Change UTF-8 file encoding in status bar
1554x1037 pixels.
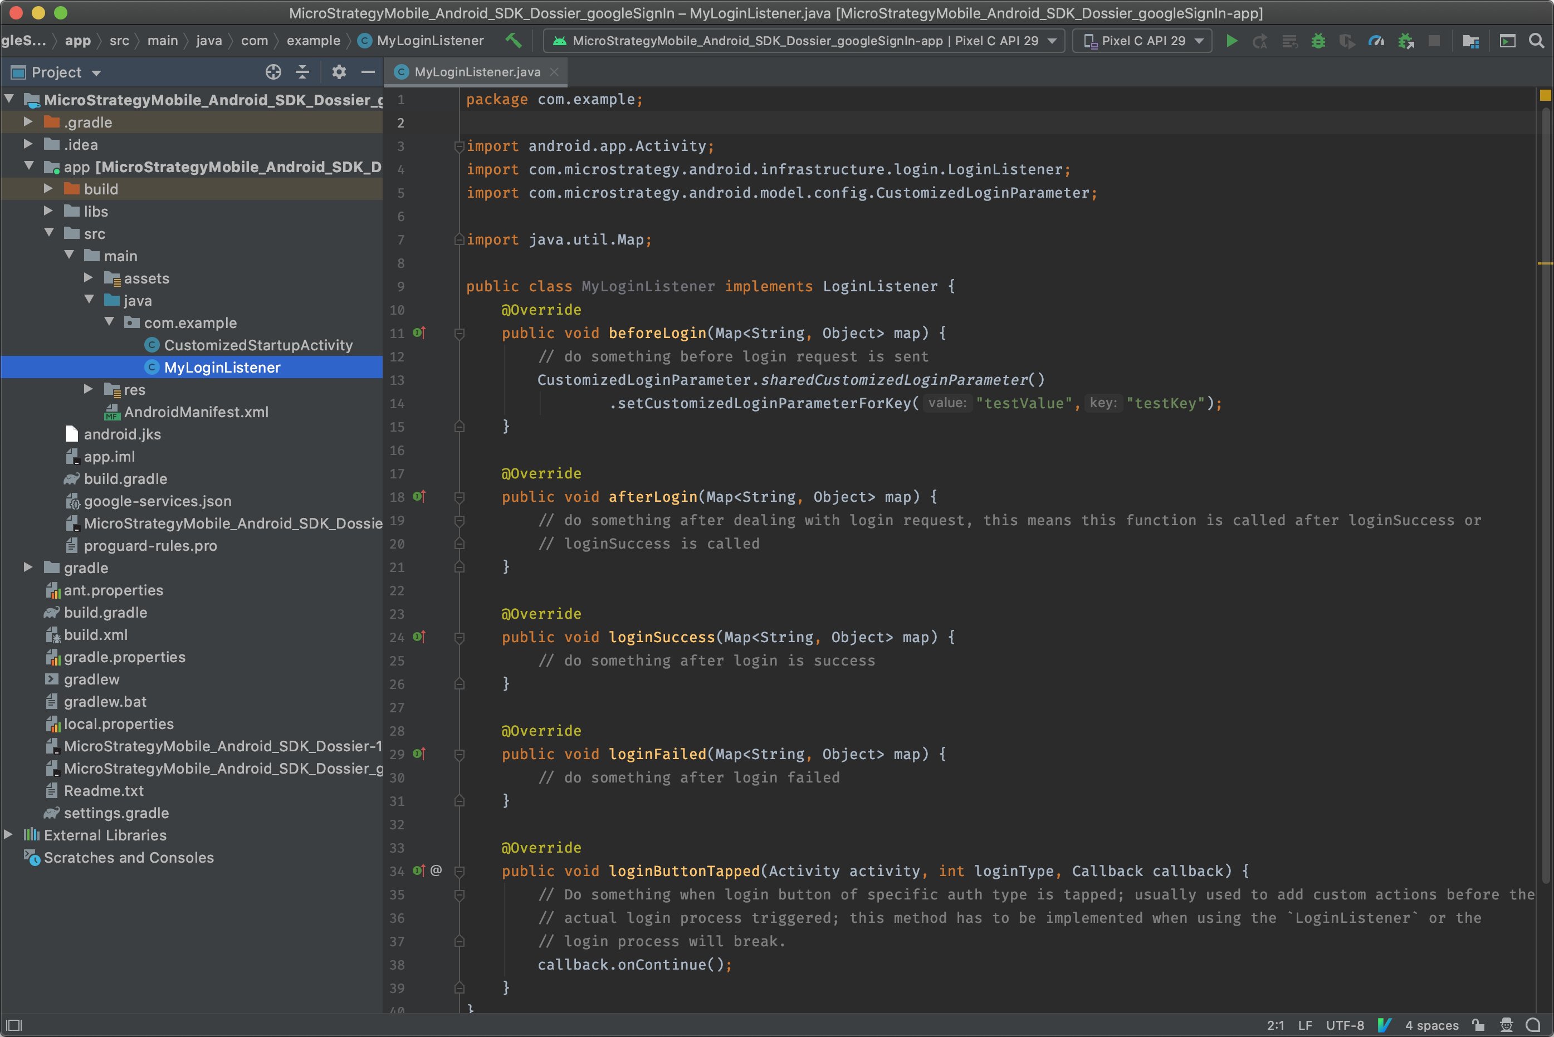pyautogui.click(x=1345, y=1025)
